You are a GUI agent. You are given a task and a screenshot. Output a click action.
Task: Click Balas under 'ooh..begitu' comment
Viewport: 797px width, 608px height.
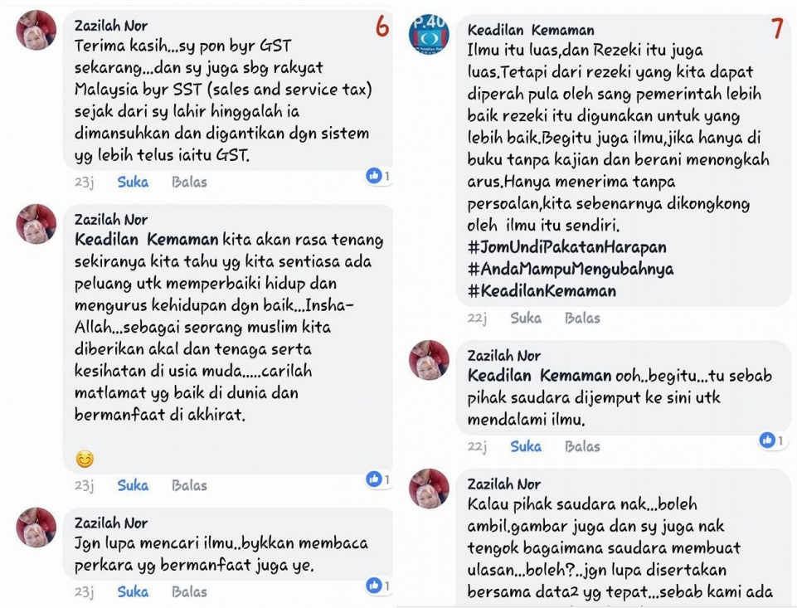(582, 447)
